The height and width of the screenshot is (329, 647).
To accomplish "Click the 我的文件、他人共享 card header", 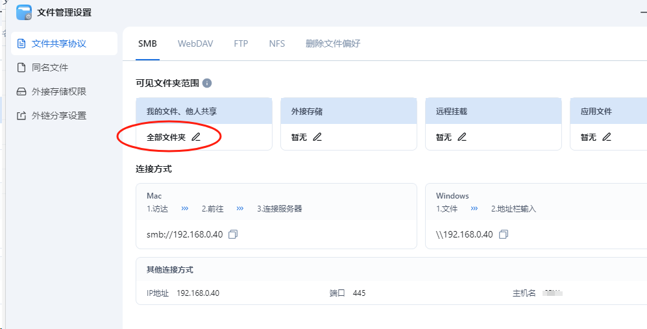I will [x=204, y=112].
